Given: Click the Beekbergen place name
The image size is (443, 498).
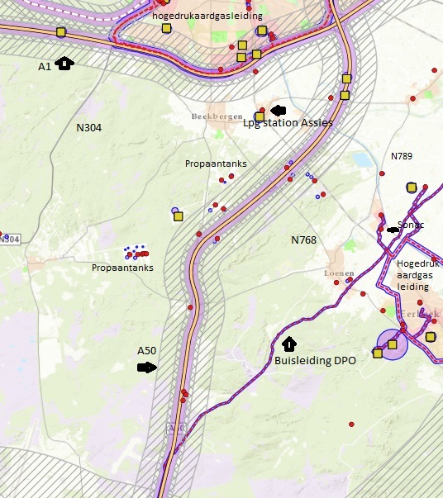Looking at the screenshot, I should pyautogui.click(x=217, y=116).
